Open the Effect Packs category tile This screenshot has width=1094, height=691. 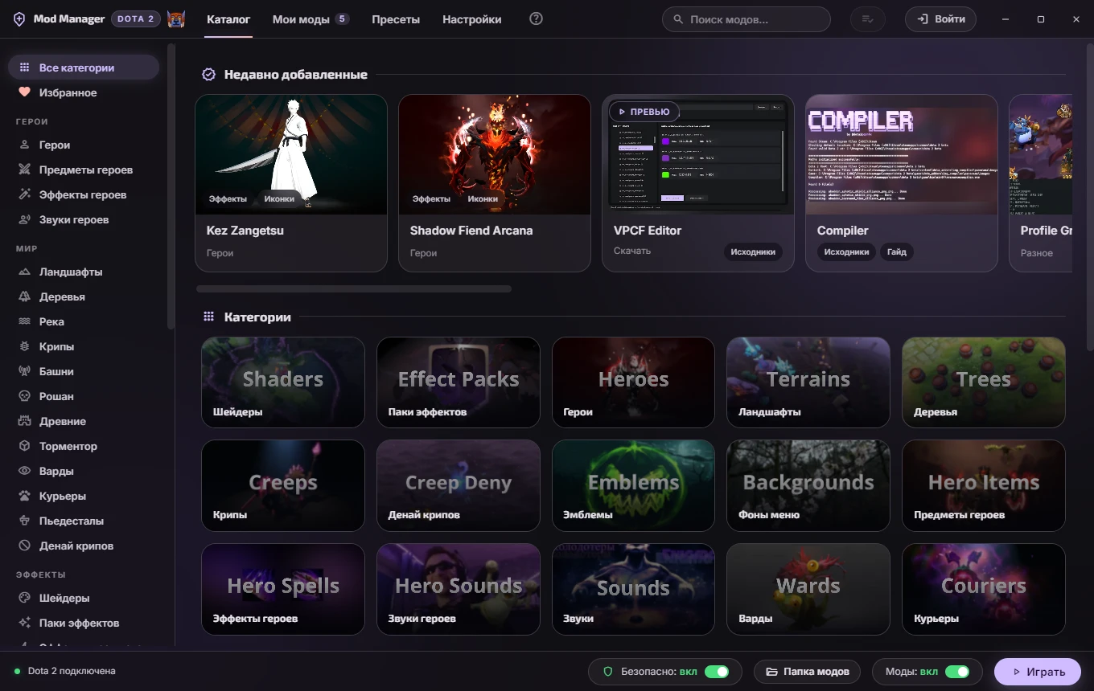[459, 382]
